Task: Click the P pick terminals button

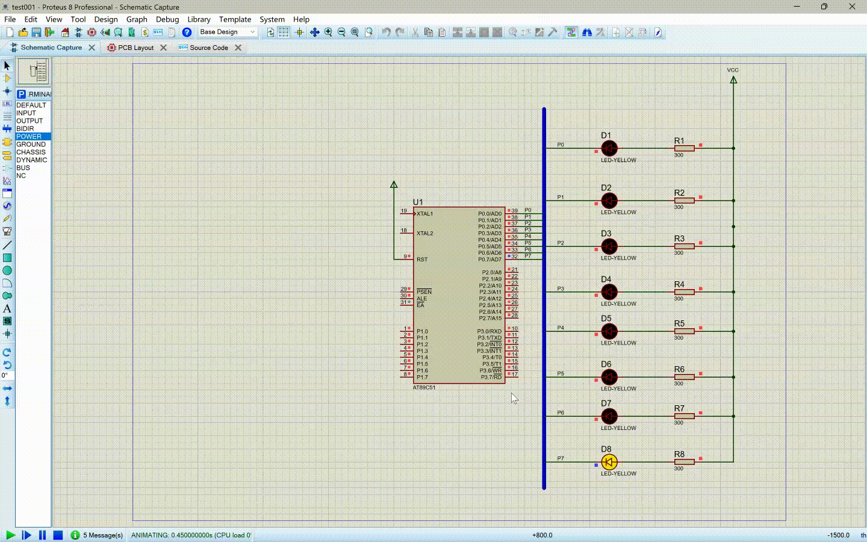Action: 21,94
